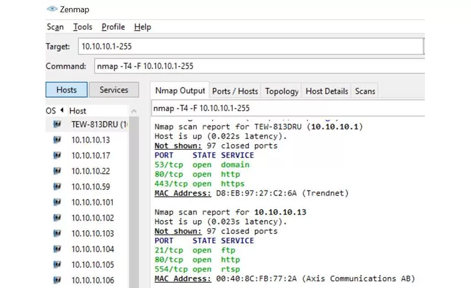Select host 10.10.10.13 in list
This screenshot has width=471, height=288.
[x=91, y=140]
